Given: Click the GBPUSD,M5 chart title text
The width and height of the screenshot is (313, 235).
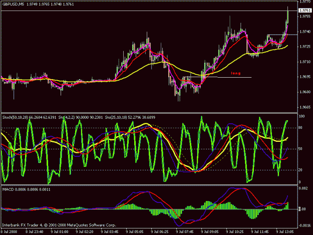Looking at the screenshot, I should (12, 4).
